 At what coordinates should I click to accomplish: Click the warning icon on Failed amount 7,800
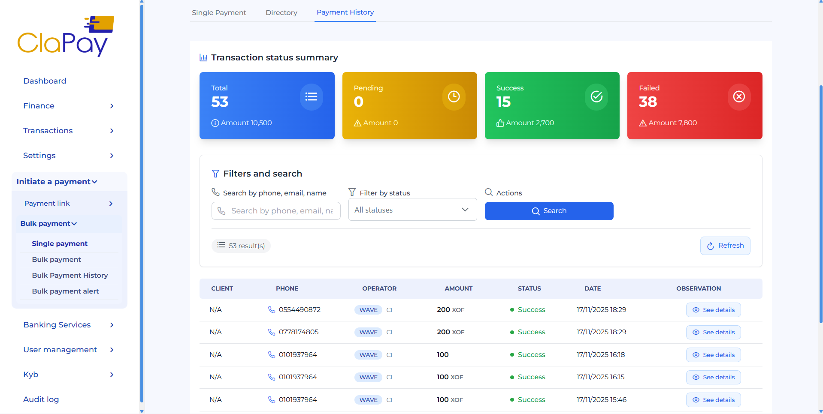(x=642, y=123)
